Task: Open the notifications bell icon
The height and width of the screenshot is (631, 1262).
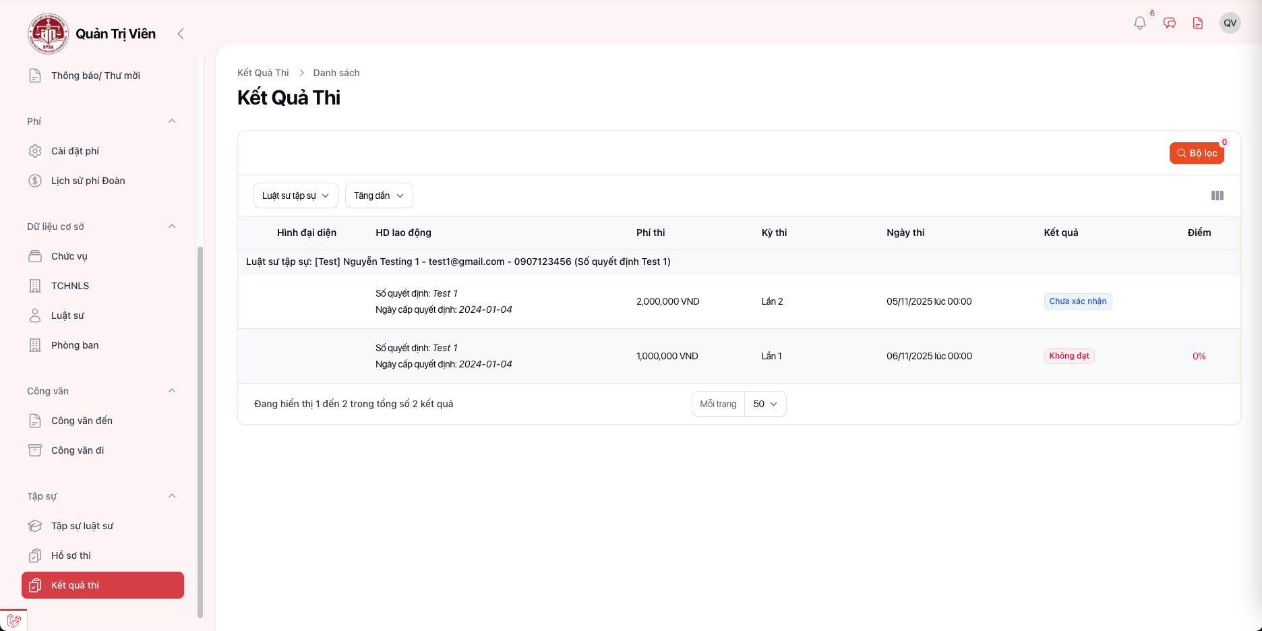Action: (1139, 23)
